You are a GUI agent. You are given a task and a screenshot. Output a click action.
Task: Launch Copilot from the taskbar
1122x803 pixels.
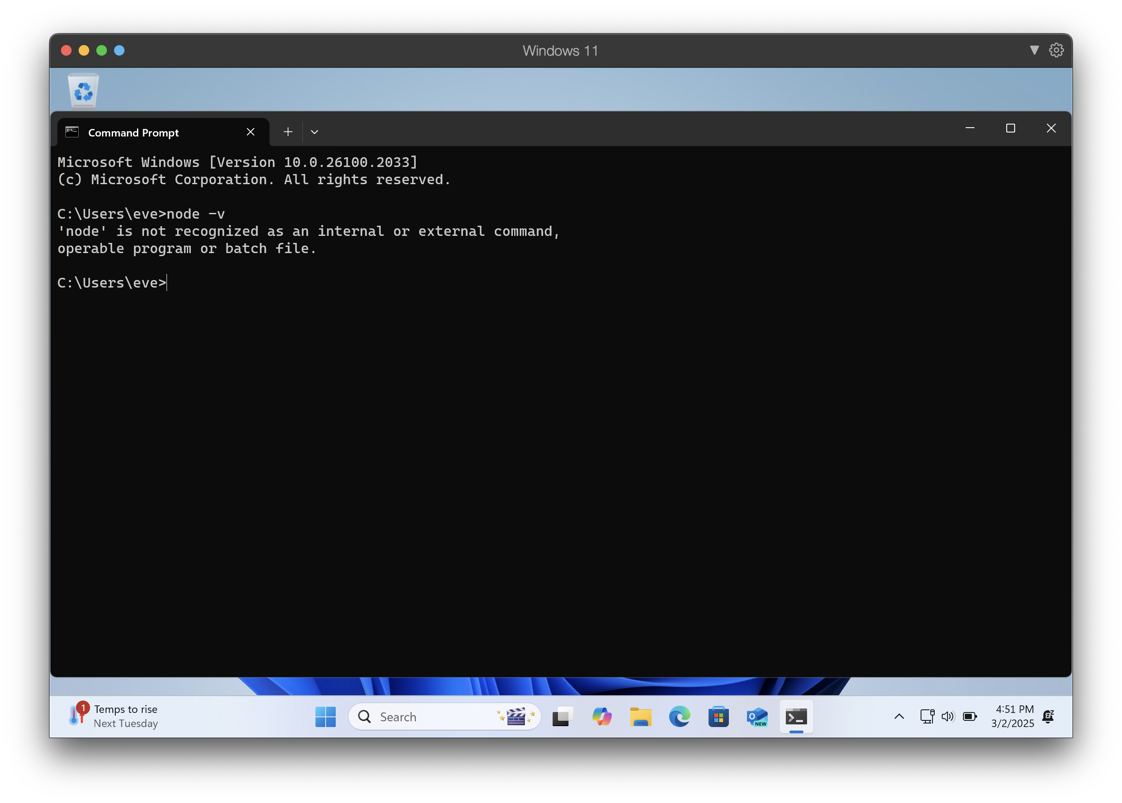point(601,716)
